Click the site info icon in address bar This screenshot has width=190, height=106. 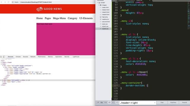tap(12, 2)
